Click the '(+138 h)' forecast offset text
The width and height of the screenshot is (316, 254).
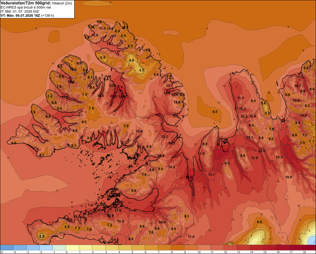coord(48,15)
